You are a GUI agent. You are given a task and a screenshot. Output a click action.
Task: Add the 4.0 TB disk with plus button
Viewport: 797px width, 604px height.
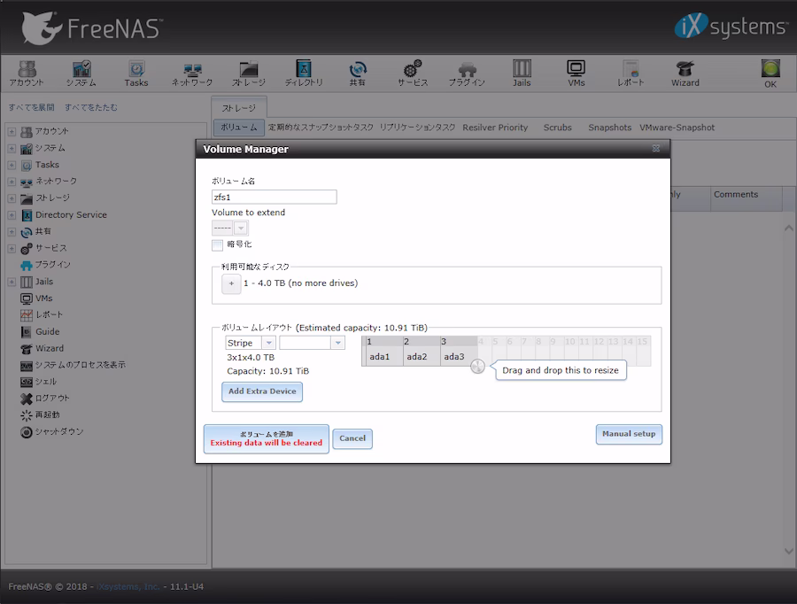(x=231, y=283)
